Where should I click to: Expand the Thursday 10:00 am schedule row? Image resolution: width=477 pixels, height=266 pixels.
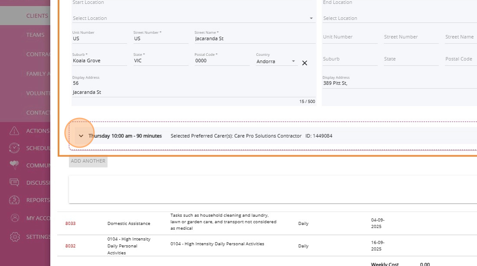click(81, 136)
